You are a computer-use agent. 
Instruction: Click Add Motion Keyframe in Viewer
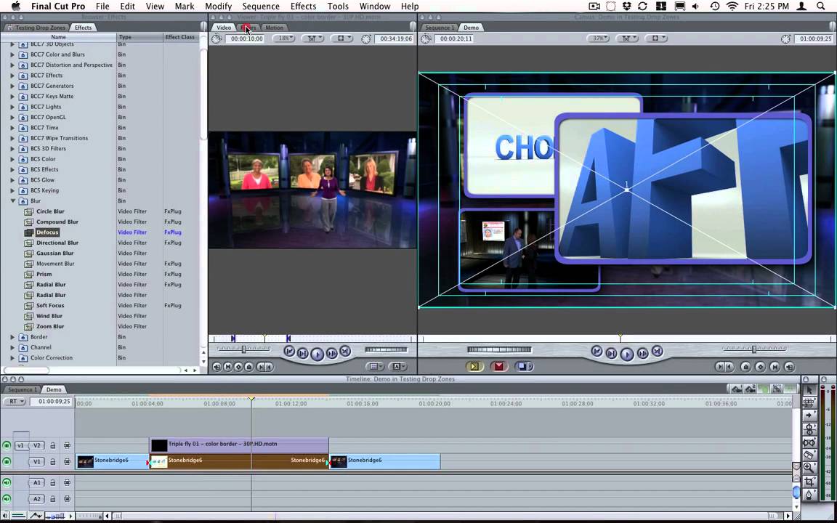238,367
